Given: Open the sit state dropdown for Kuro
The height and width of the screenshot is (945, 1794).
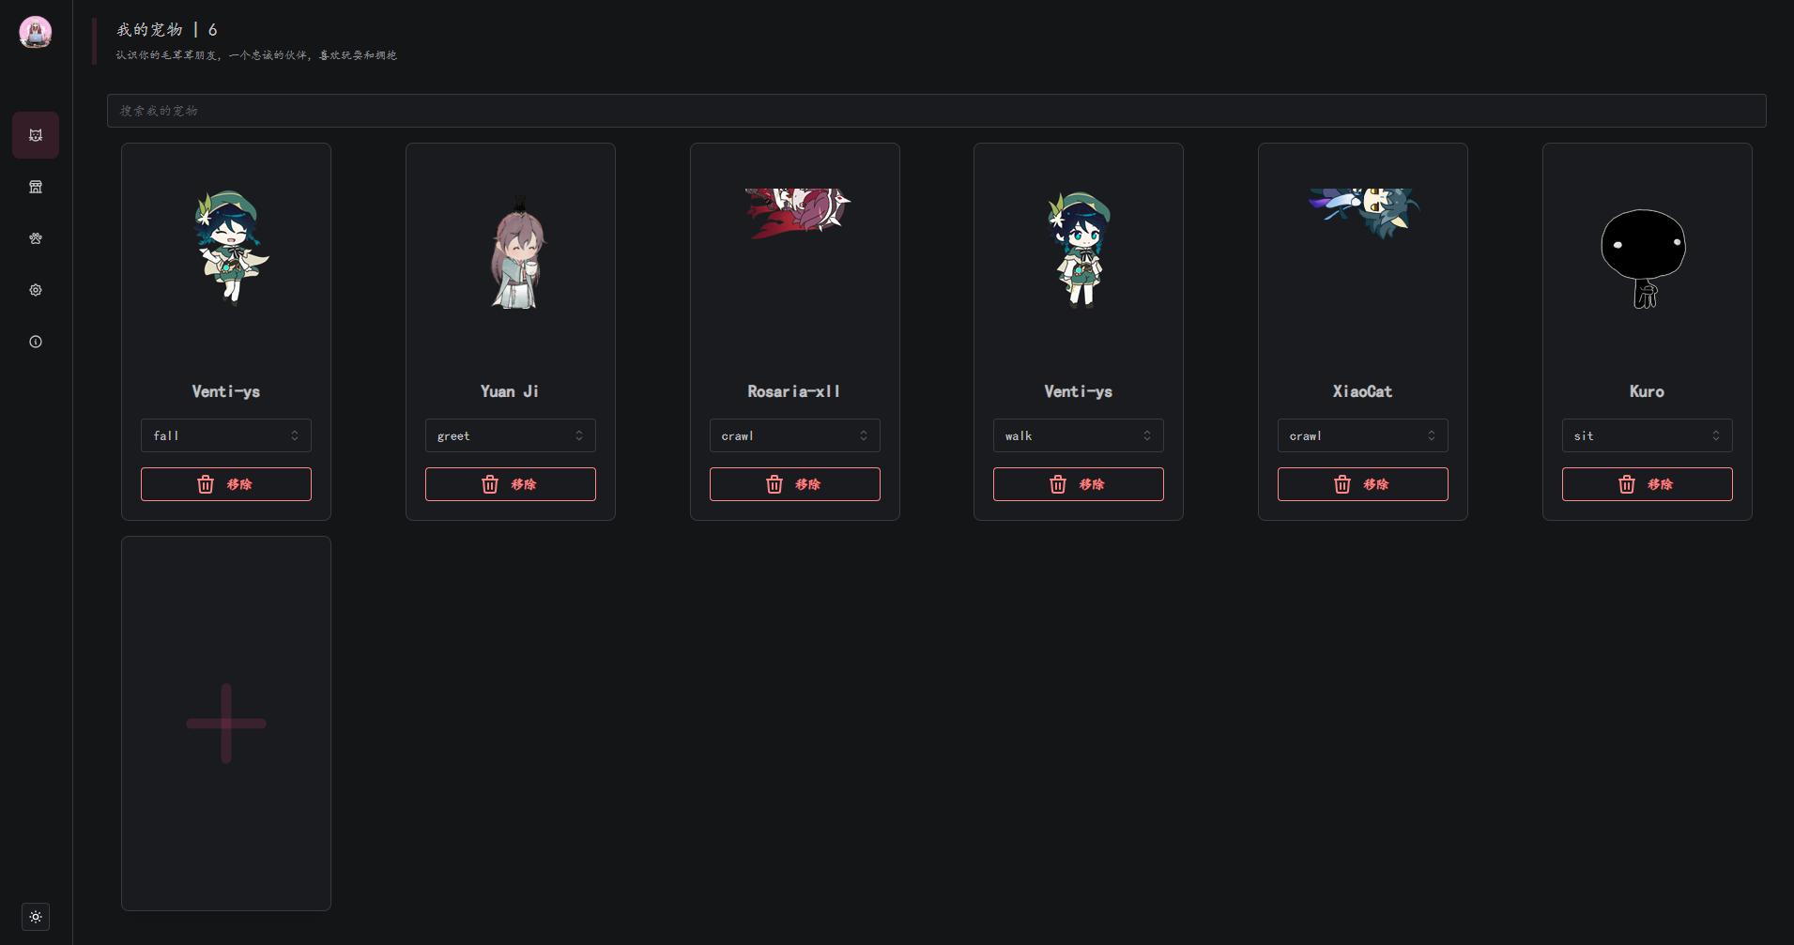Looking at the screenshot, I should pyautogui.click(x=1648, y=435).
